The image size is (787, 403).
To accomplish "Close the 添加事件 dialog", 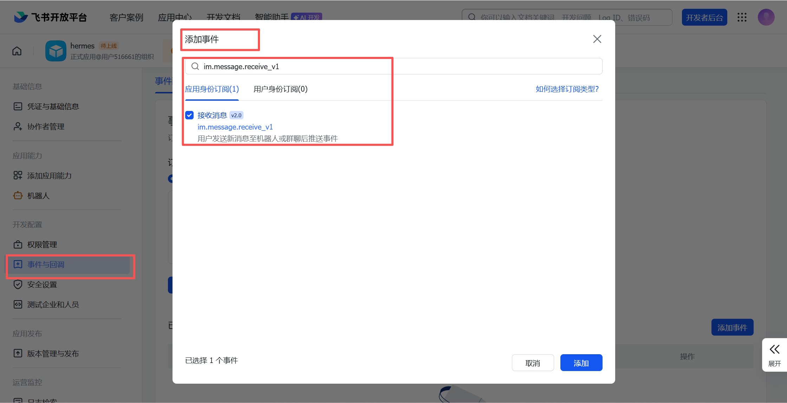I will coord(597,39).
